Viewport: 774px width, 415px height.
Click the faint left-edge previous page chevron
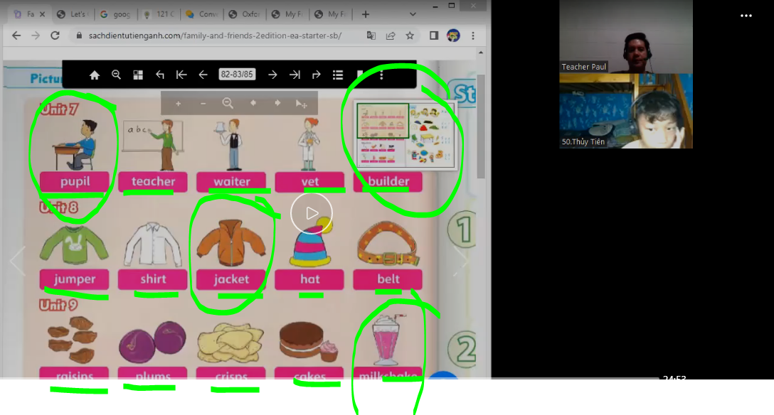[x=17, y=260]
